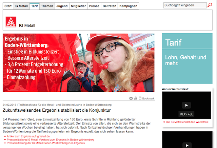The width and height of the screenshot is (217, 148).
Task: Open the Start tab
Action: tap(8, 6)
